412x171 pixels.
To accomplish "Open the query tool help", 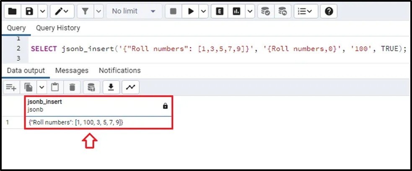I will click(329, 11).
